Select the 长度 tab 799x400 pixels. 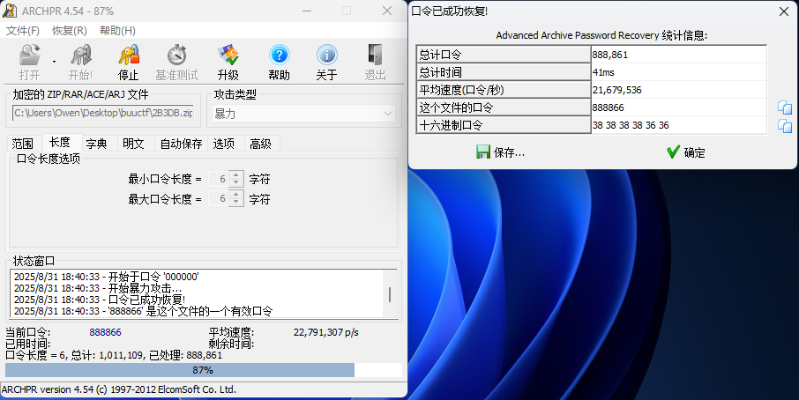(60, 142)
